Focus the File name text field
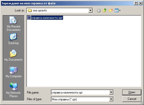Screen dimensions: 144x105 pyautogui.click(x=80, y=92)
